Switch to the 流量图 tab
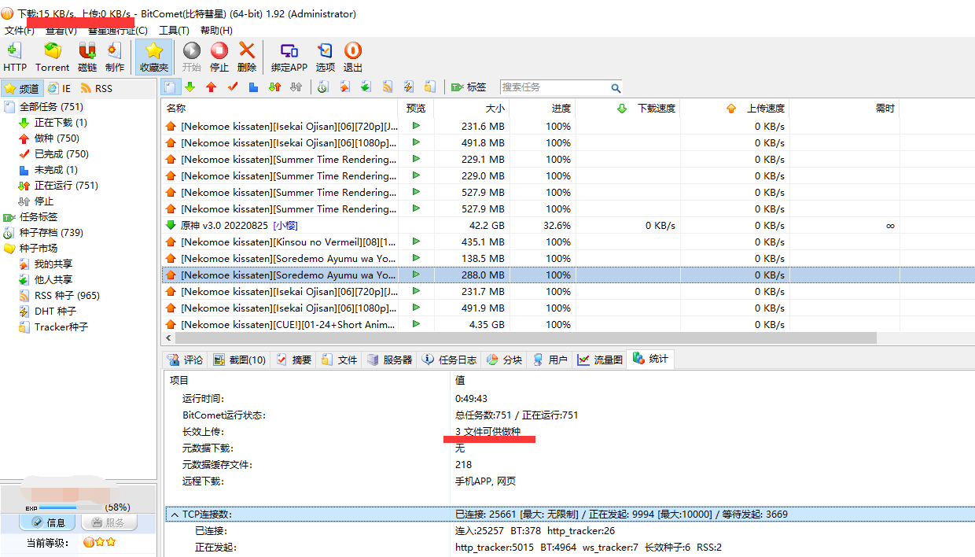 600,360
